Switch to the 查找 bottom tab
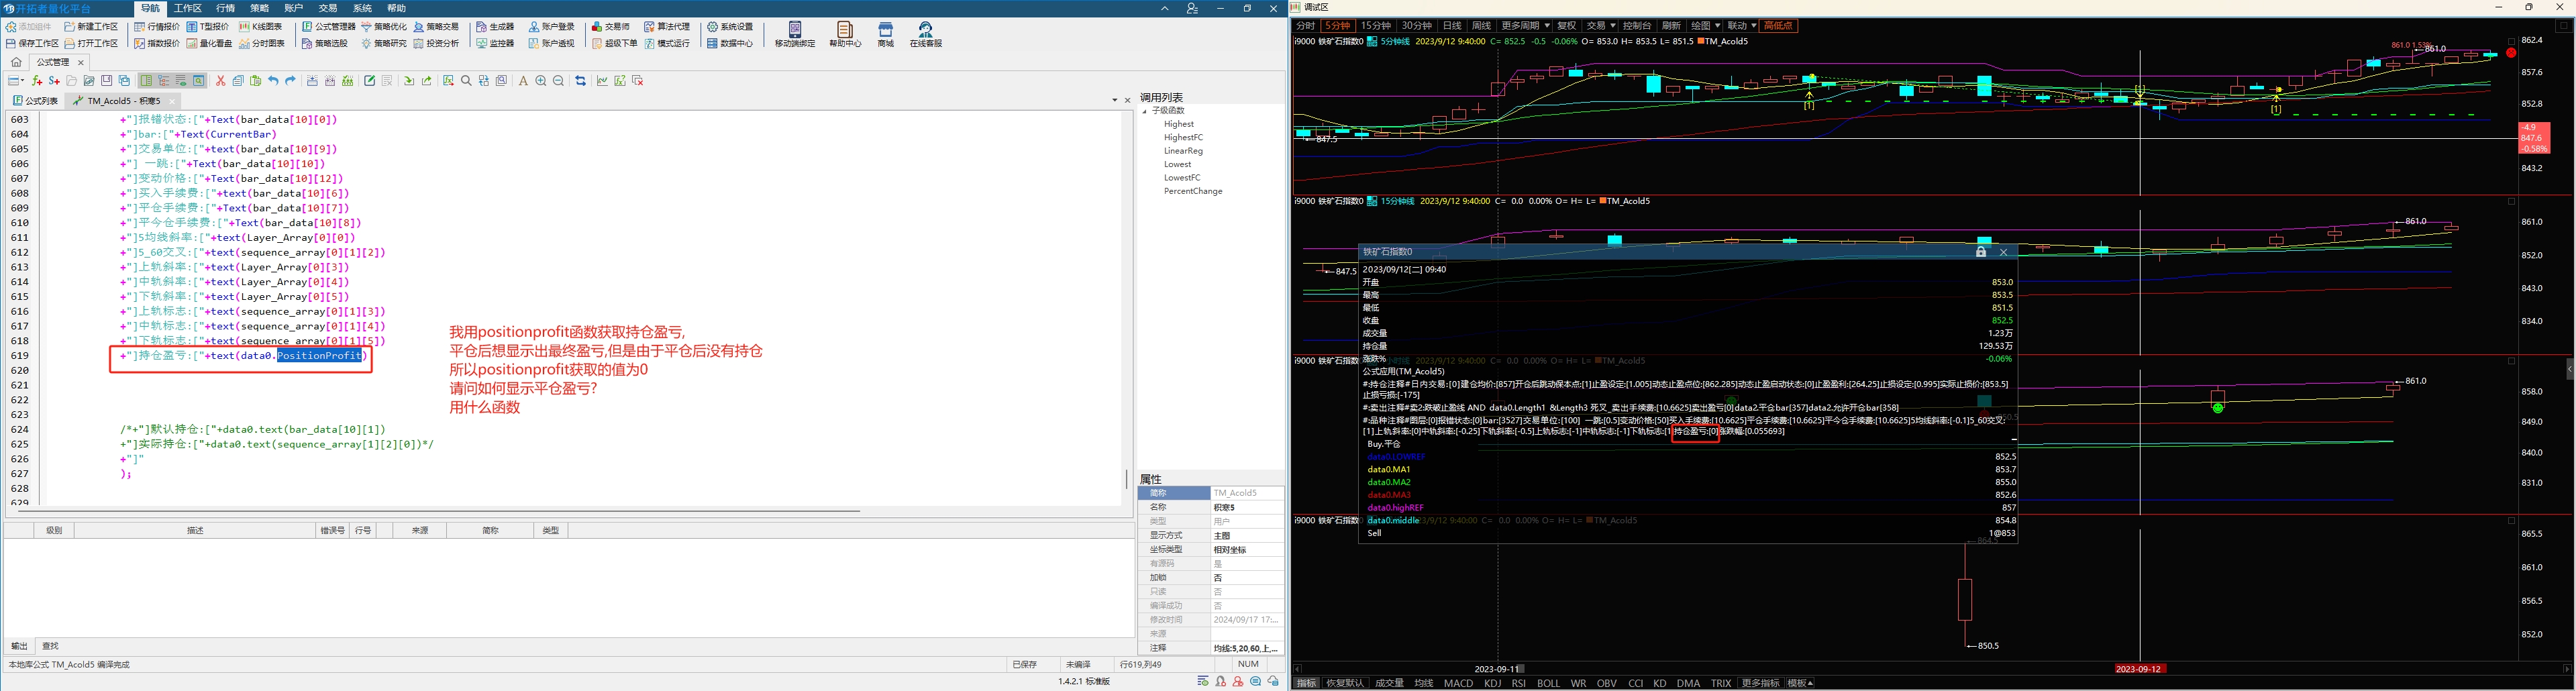This screenshot has width=2576, height=691. pyautogui.click(x=50, y=646)
